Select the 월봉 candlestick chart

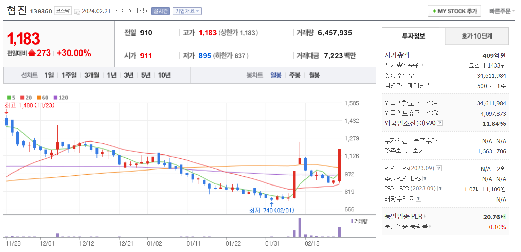(x=314, y=75)
